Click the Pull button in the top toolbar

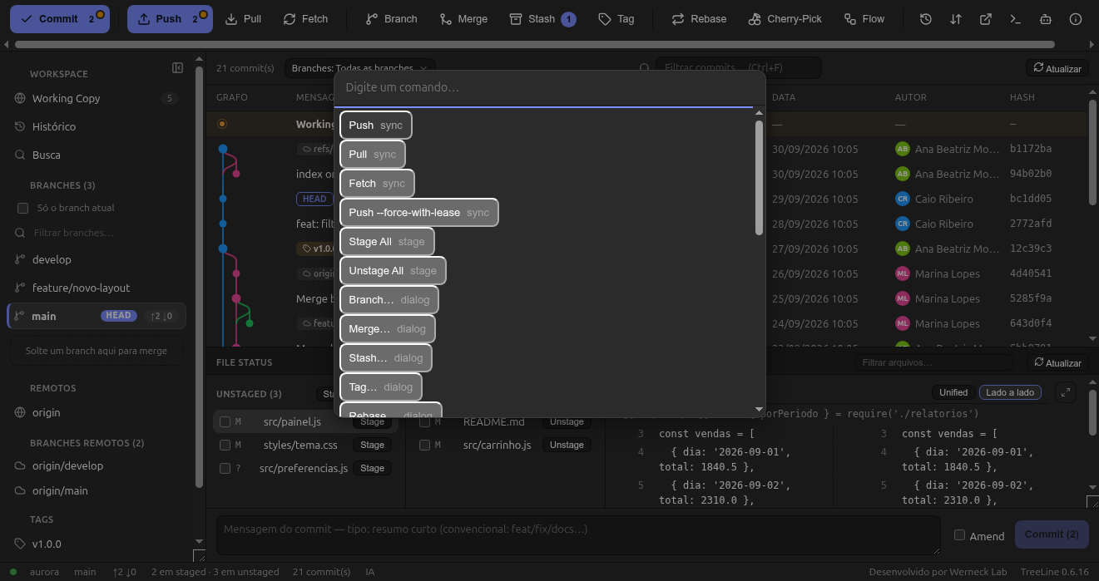(x=244, y=19)
